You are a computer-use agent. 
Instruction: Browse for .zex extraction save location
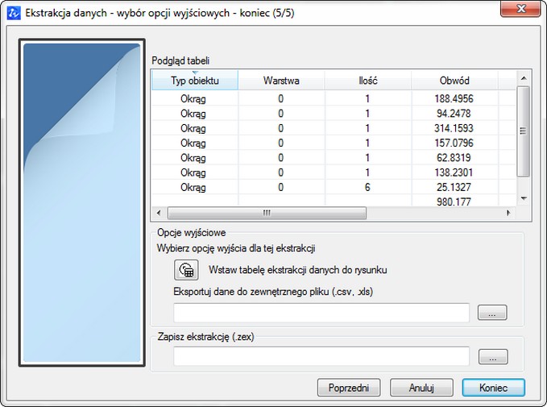click(x=493, y=357)
